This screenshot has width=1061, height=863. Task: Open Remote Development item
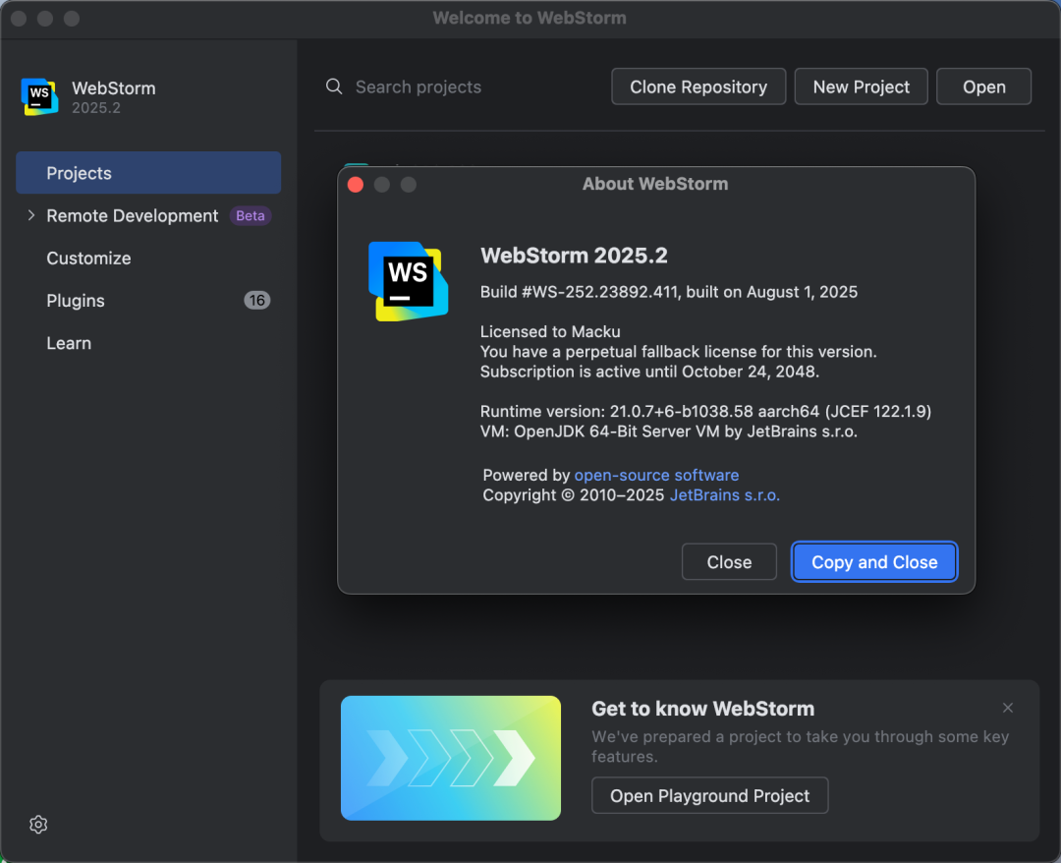132,216
